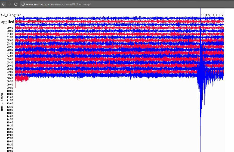Screen dimensions: 234x152
Task: Click the 16:00 time label
Action: coord(10,129)
